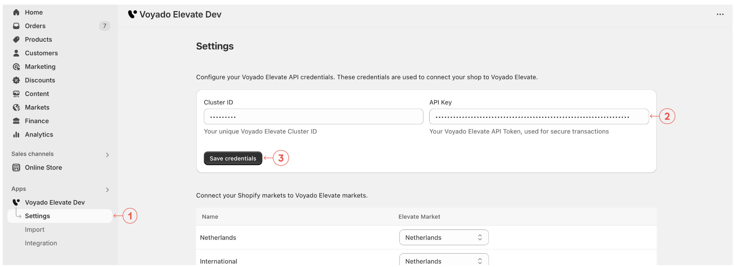Viewport: 736px width, 267px height.
Task: Click the Customers person icon
Action: (x=16, y=53)
